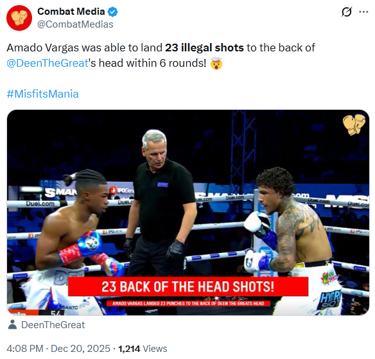Click the blue verified badge
375x359 pixels.
112,12
